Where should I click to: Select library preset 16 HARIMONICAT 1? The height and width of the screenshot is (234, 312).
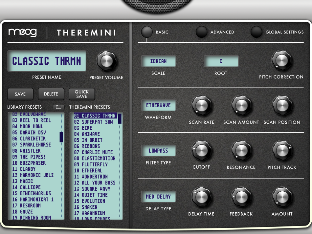coord(33,200)
